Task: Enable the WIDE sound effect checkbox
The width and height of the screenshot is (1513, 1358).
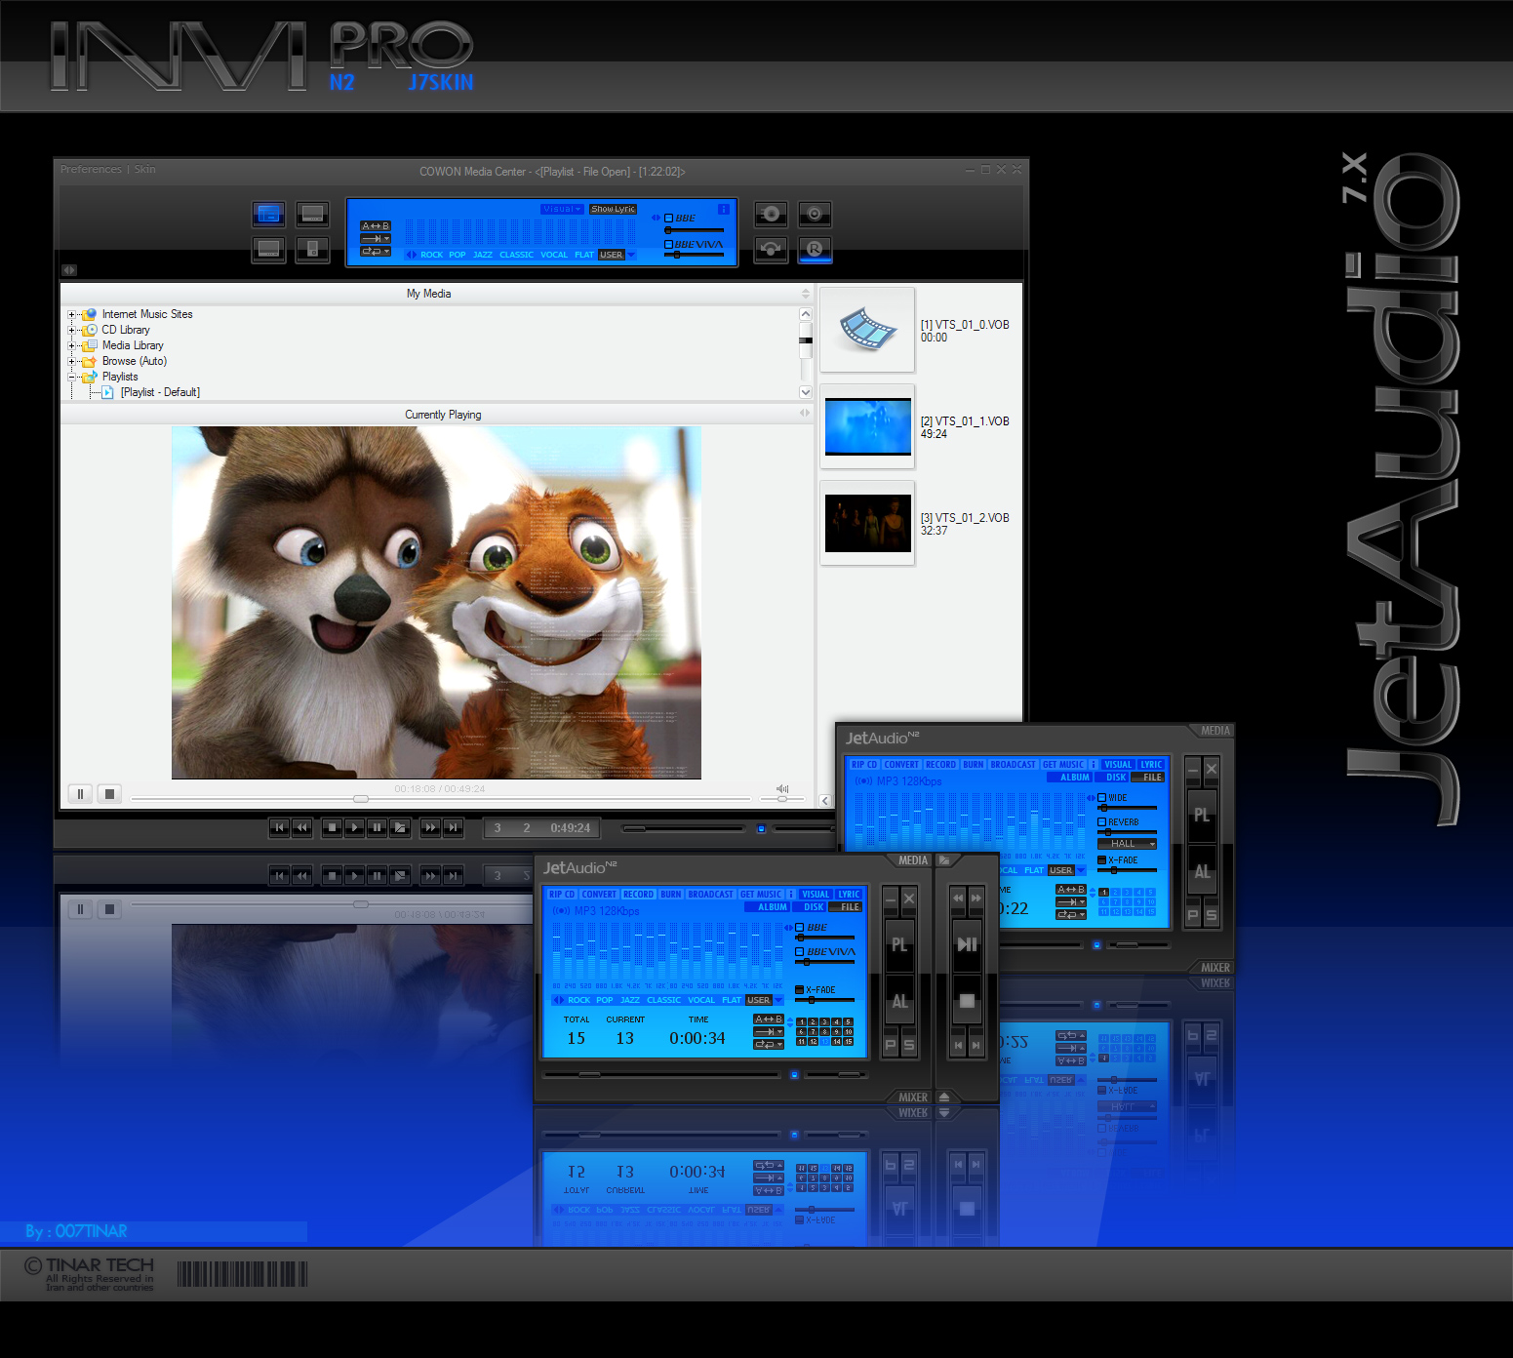Action: 1102,798
